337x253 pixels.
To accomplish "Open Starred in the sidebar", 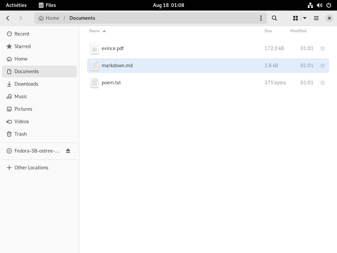I will point(39,46).
